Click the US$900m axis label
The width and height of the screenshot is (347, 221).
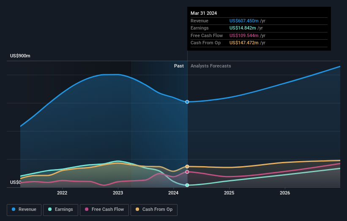coord(20,56)
